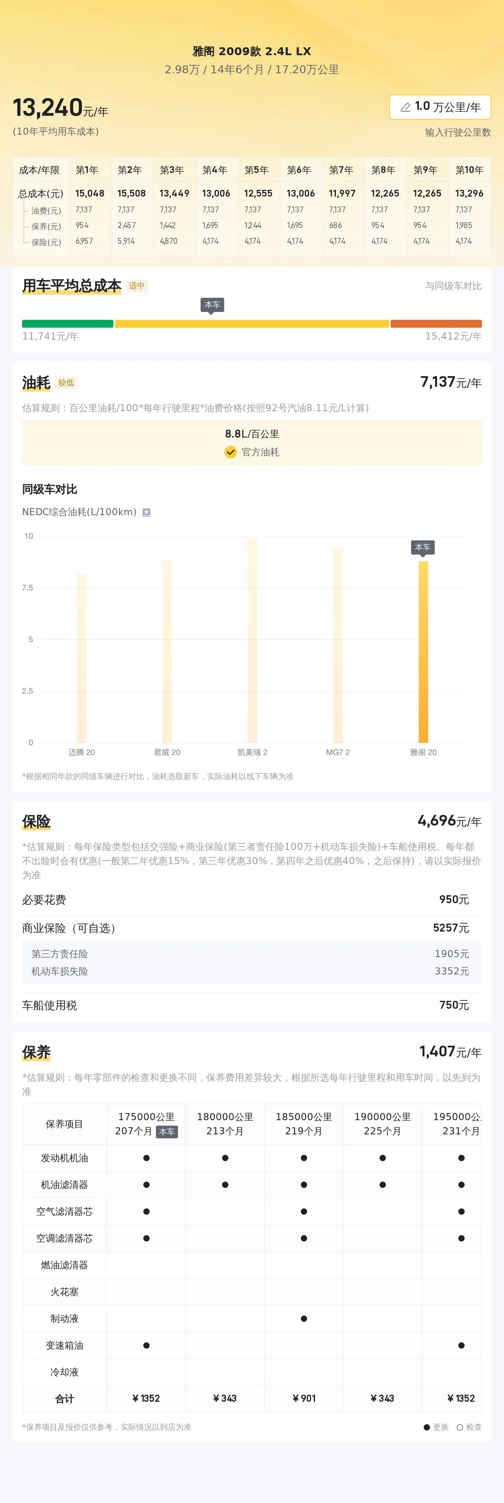The height and width of the screenshot is (1503, 504).
Task: Click the green segment of cost comparison bar
Action: (x=68, y=324)
